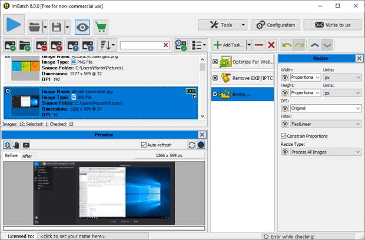Open the Process All Images dropdown
The height and width of the screenshot is (240, 365).
(x=326, y=152)
